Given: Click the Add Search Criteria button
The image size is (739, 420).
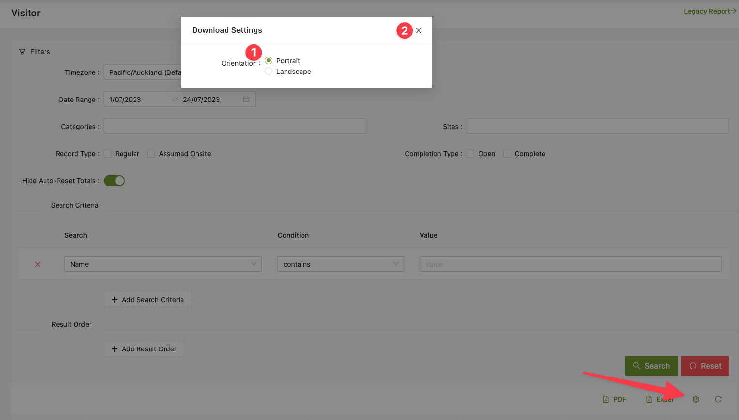Looking at the screenshot, I should [148, 300].
